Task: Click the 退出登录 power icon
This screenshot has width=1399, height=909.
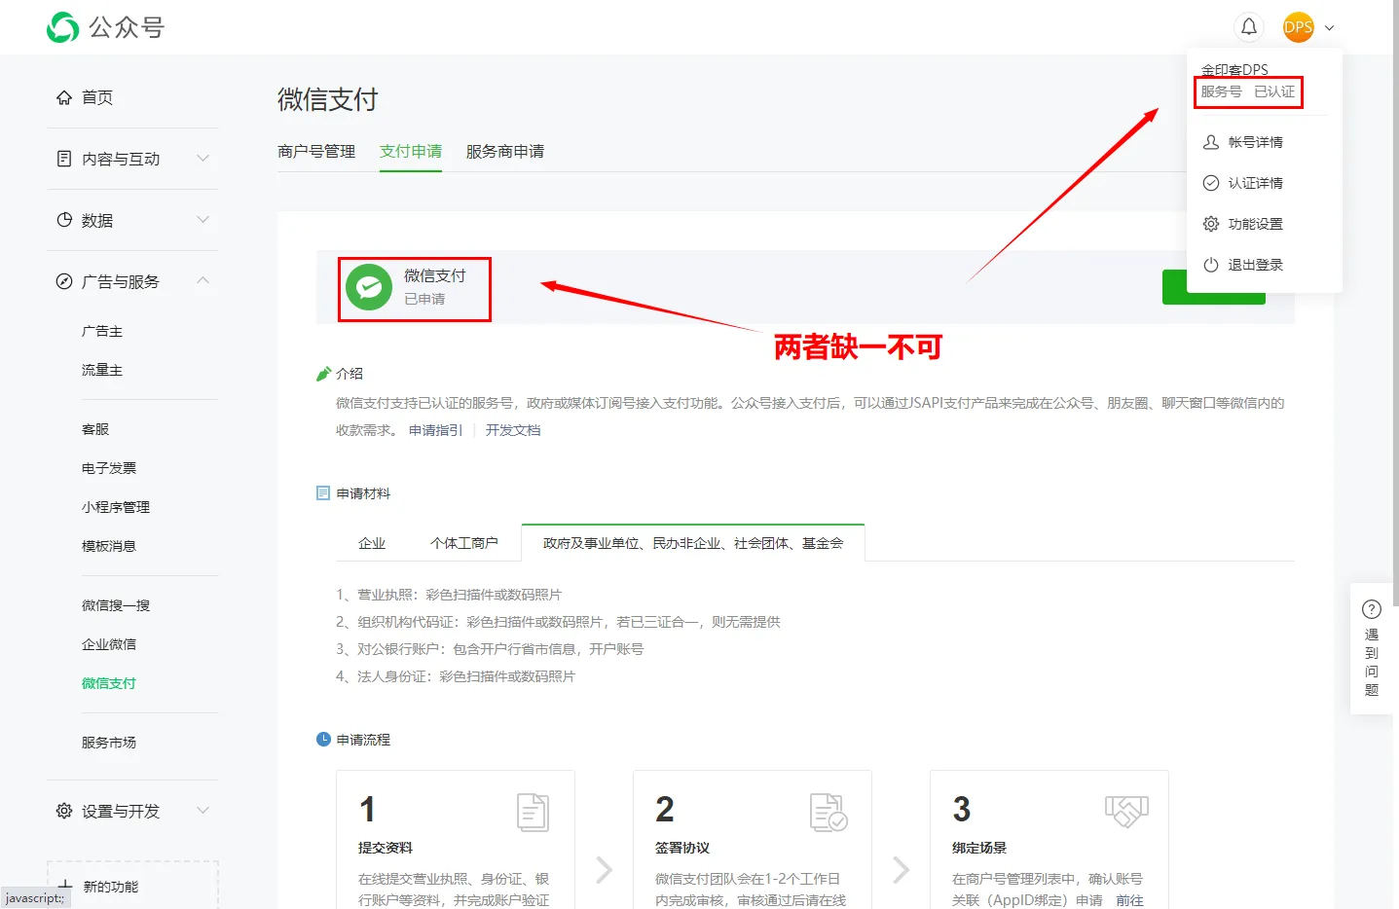Action: pyautogui.click(x=1211, y=265)
